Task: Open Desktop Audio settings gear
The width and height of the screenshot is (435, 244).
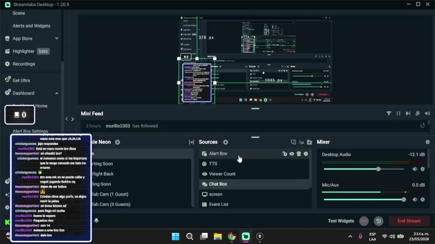Action: coord(422,169)
